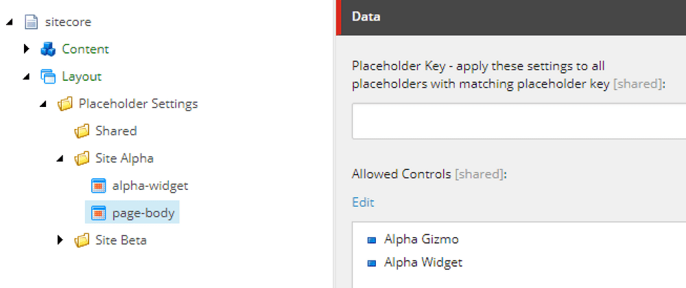Click the Content cubes icon
686x288 pixels.
tap(47, 49)
